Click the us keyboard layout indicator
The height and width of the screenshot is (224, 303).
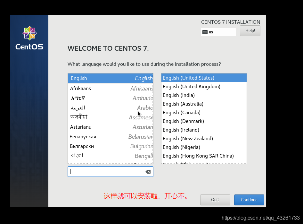(x=218, y=32)
